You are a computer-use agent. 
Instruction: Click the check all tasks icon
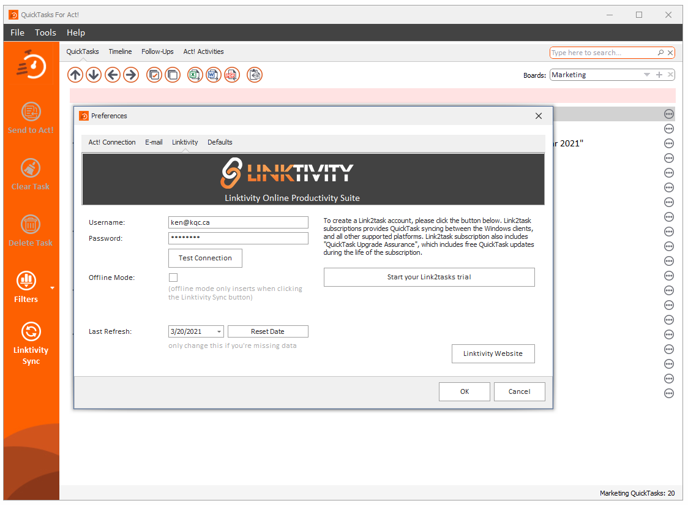pyautogui.click(x=154, y=75)
